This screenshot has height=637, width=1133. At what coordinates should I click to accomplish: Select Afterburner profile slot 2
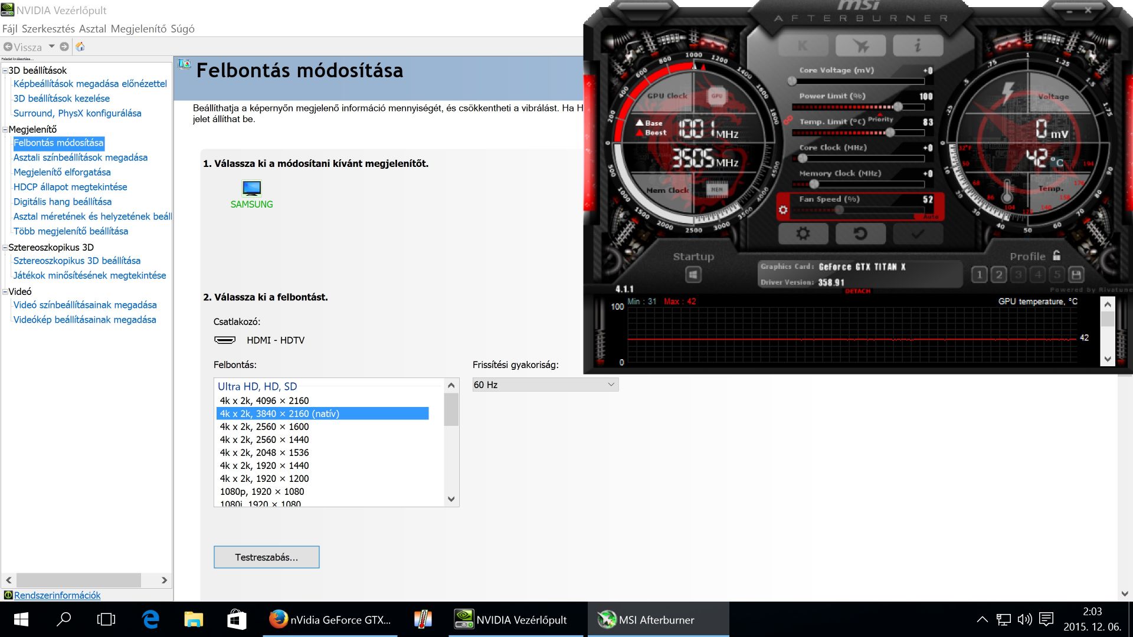[999, 274]
